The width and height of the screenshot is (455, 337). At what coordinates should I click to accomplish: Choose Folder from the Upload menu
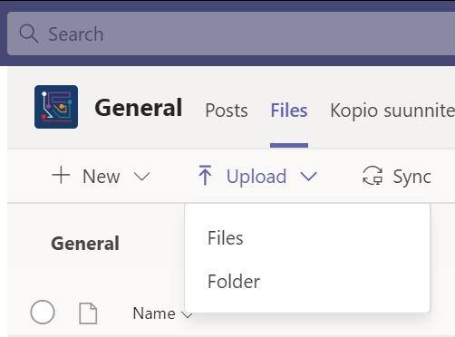tap(234, 282)
